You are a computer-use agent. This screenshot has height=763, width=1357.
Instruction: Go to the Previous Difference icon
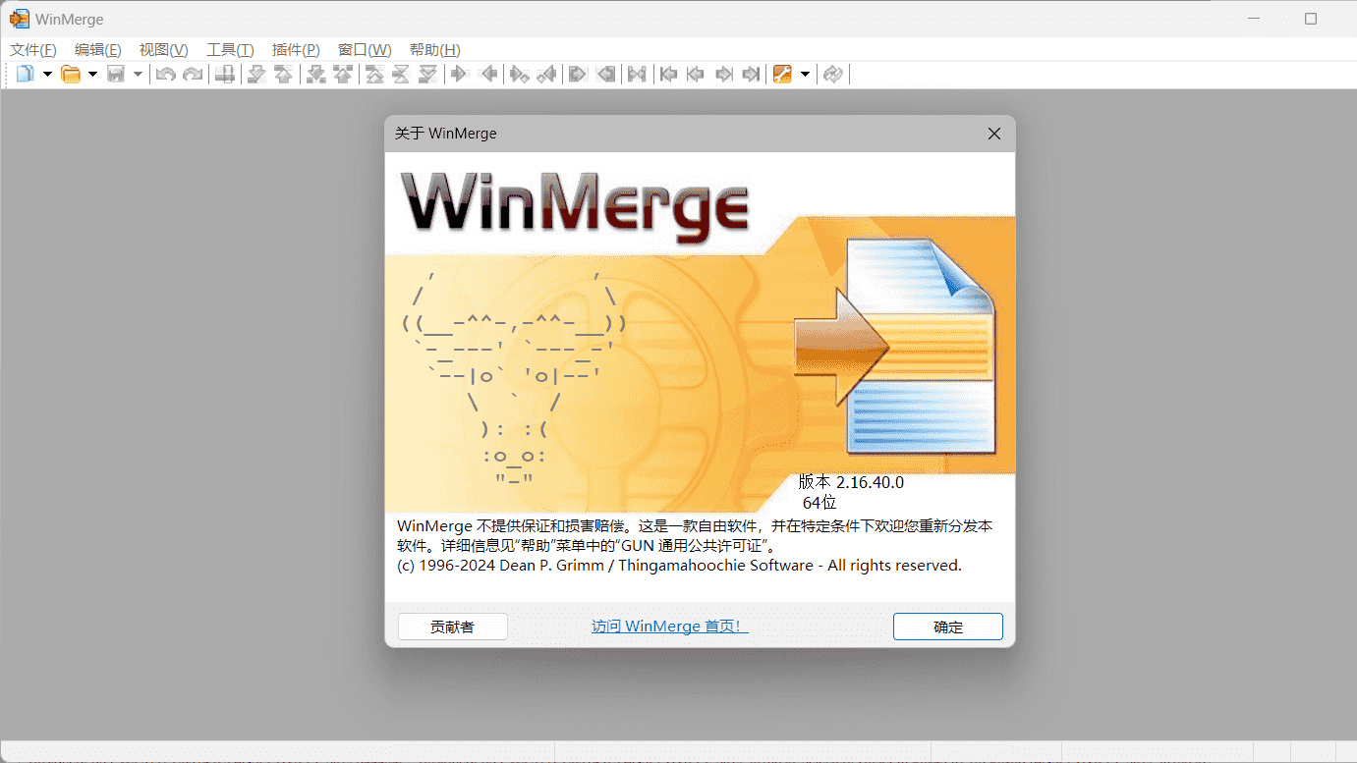(284, 74)
